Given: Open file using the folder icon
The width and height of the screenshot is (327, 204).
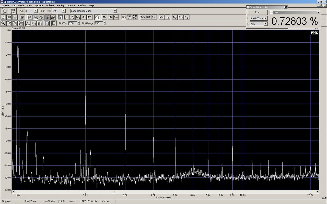Looking at the screenshot, I should click(x=9, y=17).
